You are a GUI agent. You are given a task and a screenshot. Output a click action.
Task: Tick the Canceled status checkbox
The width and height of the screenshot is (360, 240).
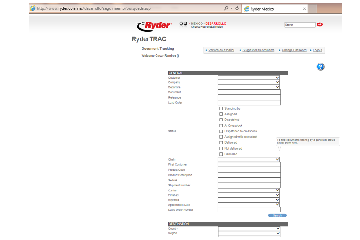(x=221, y=154)
